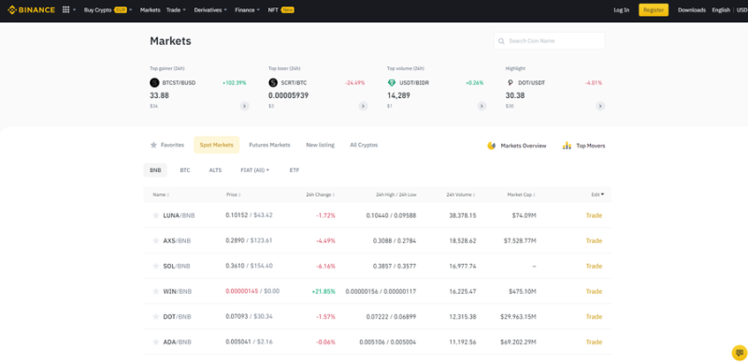Switch to Futures Markets tab

click(x=269, y=145)
